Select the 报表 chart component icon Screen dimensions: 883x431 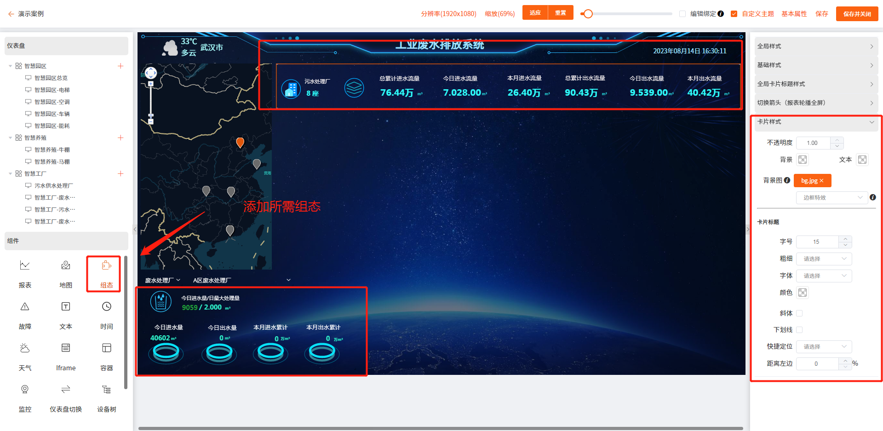pyautogui.click(x=25, y=265)
